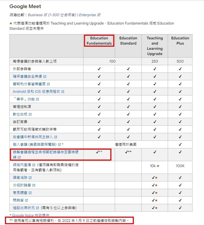204x225 pixels.
Task: Click external-link icon beside 「舉手」功能
Action: click(38, 99)
